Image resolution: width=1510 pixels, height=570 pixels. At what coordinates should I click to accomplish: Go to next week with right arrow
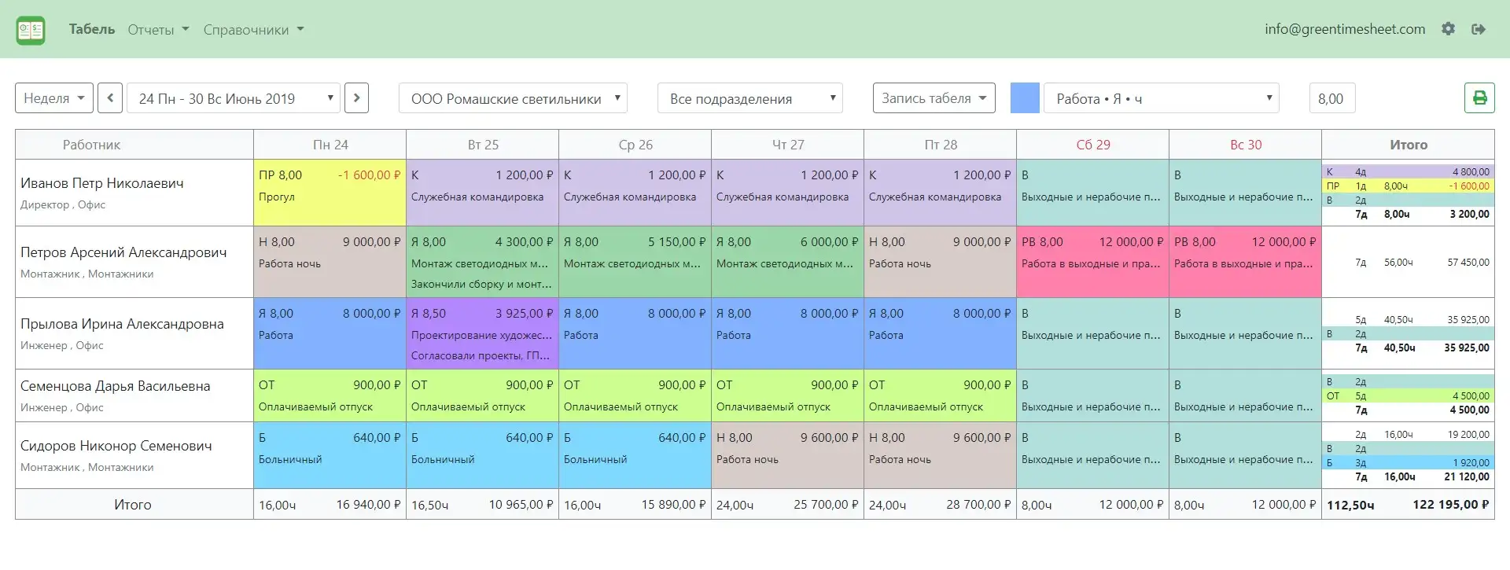click(356, 98)
